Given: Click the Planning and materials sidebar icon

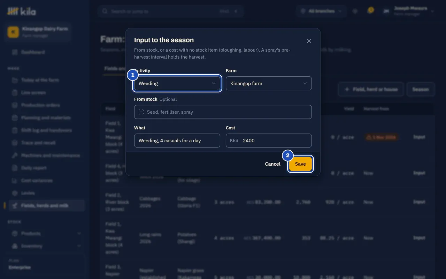Looking at the screenshot, I should (15, 118).
